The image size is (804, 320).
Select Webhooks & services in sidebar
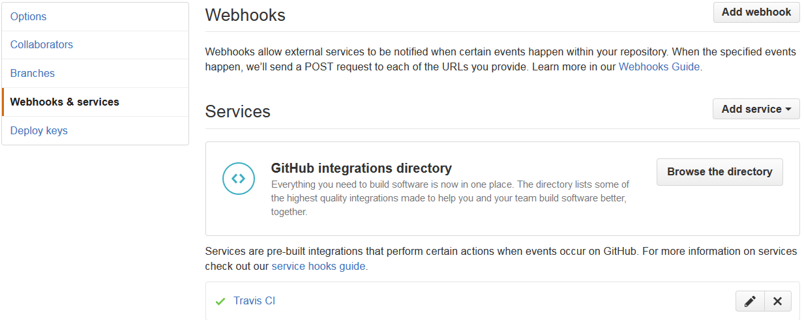pos(95,102)
